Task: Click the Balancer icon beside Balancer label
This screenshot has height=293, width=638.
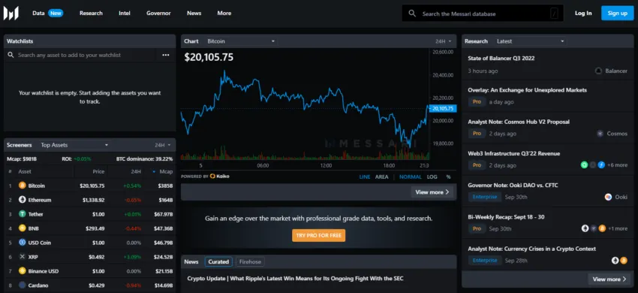Action: point(598,71)
